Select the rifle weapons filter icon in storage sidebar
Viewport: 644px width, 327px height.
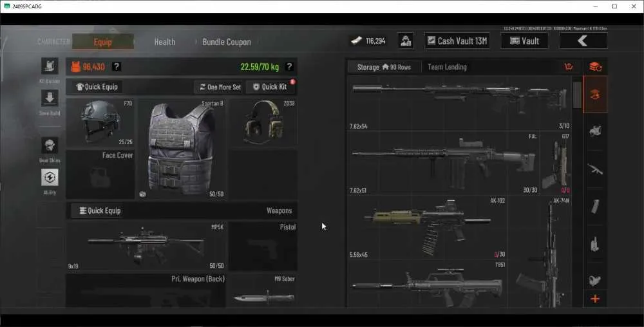pyautogui.click(x=595, y=169)
